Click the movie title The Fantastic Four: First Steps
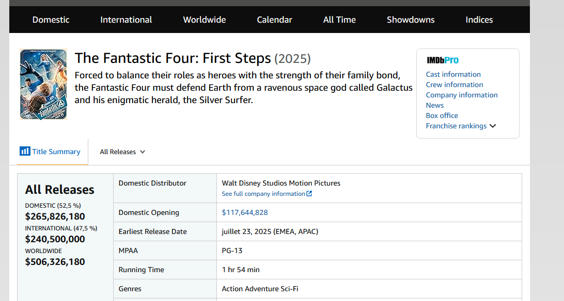This screenshot has width=564, height=301. 173,58
